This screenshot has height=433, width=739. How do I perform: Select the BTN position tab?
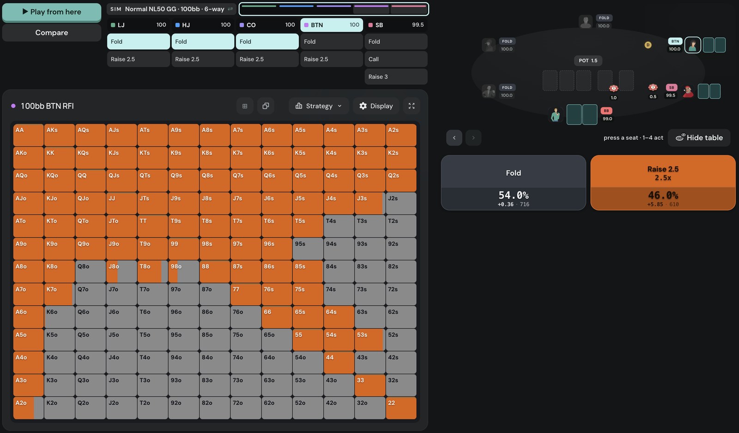[x=332, y=25]
